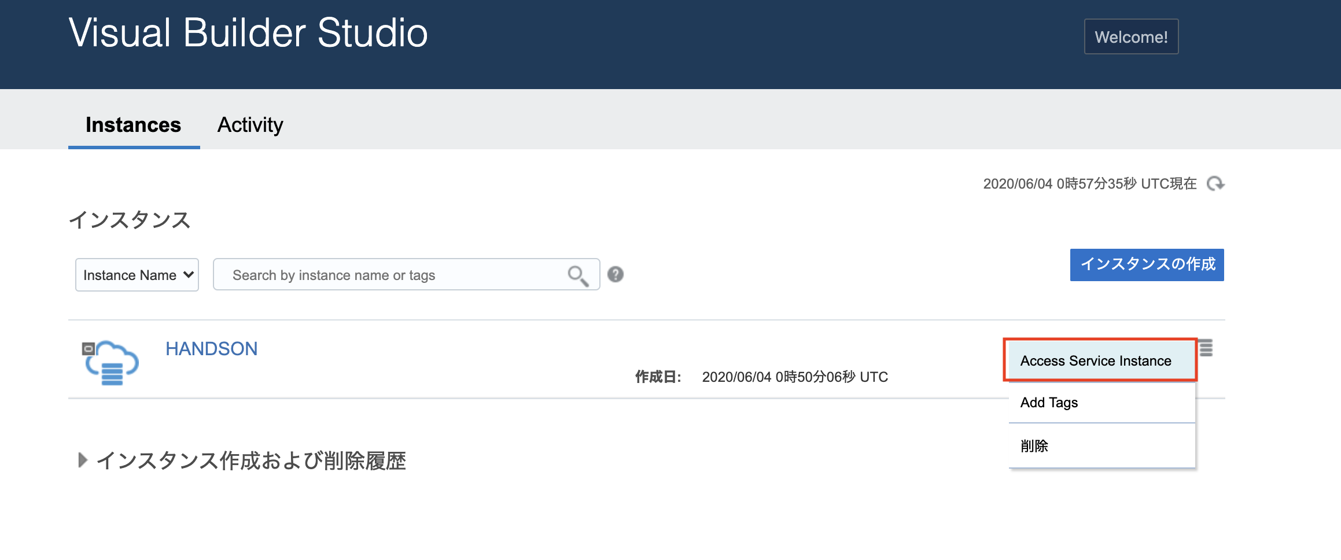Open the Instance Name filter dropdown
This screenshot has width=1341, height=560.
tap(137, 275)
